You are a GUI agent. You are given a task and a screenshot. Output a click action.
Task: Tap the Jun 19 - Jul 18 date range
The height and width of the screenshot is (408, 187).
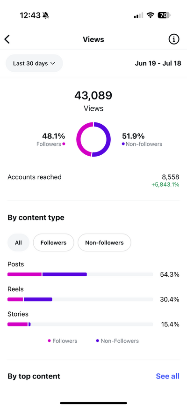point(158,63)
